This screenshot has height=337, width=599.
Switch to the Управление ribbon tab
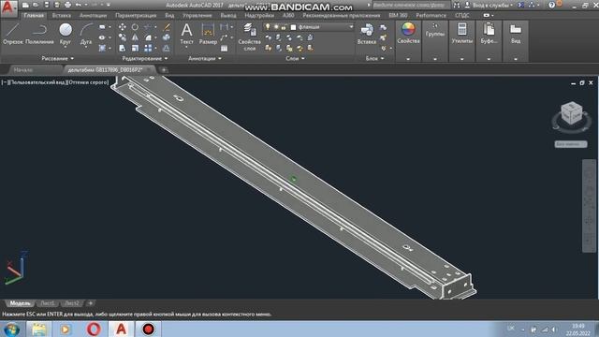[x=197, y=15]
